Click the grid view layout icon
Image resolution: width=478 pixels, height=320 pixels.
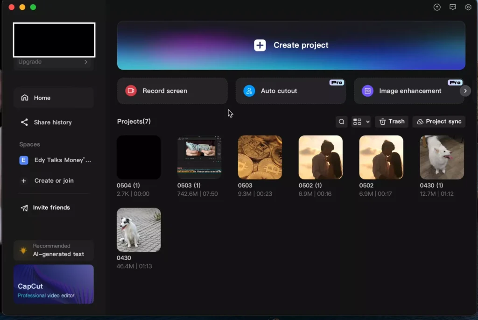[357, 121]
